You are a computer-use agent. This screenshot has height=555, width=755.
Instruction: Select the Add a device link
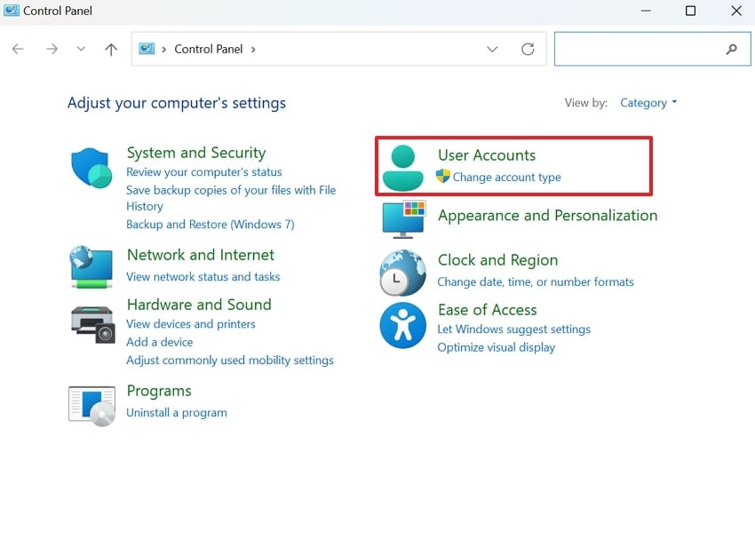coord(159,342)
